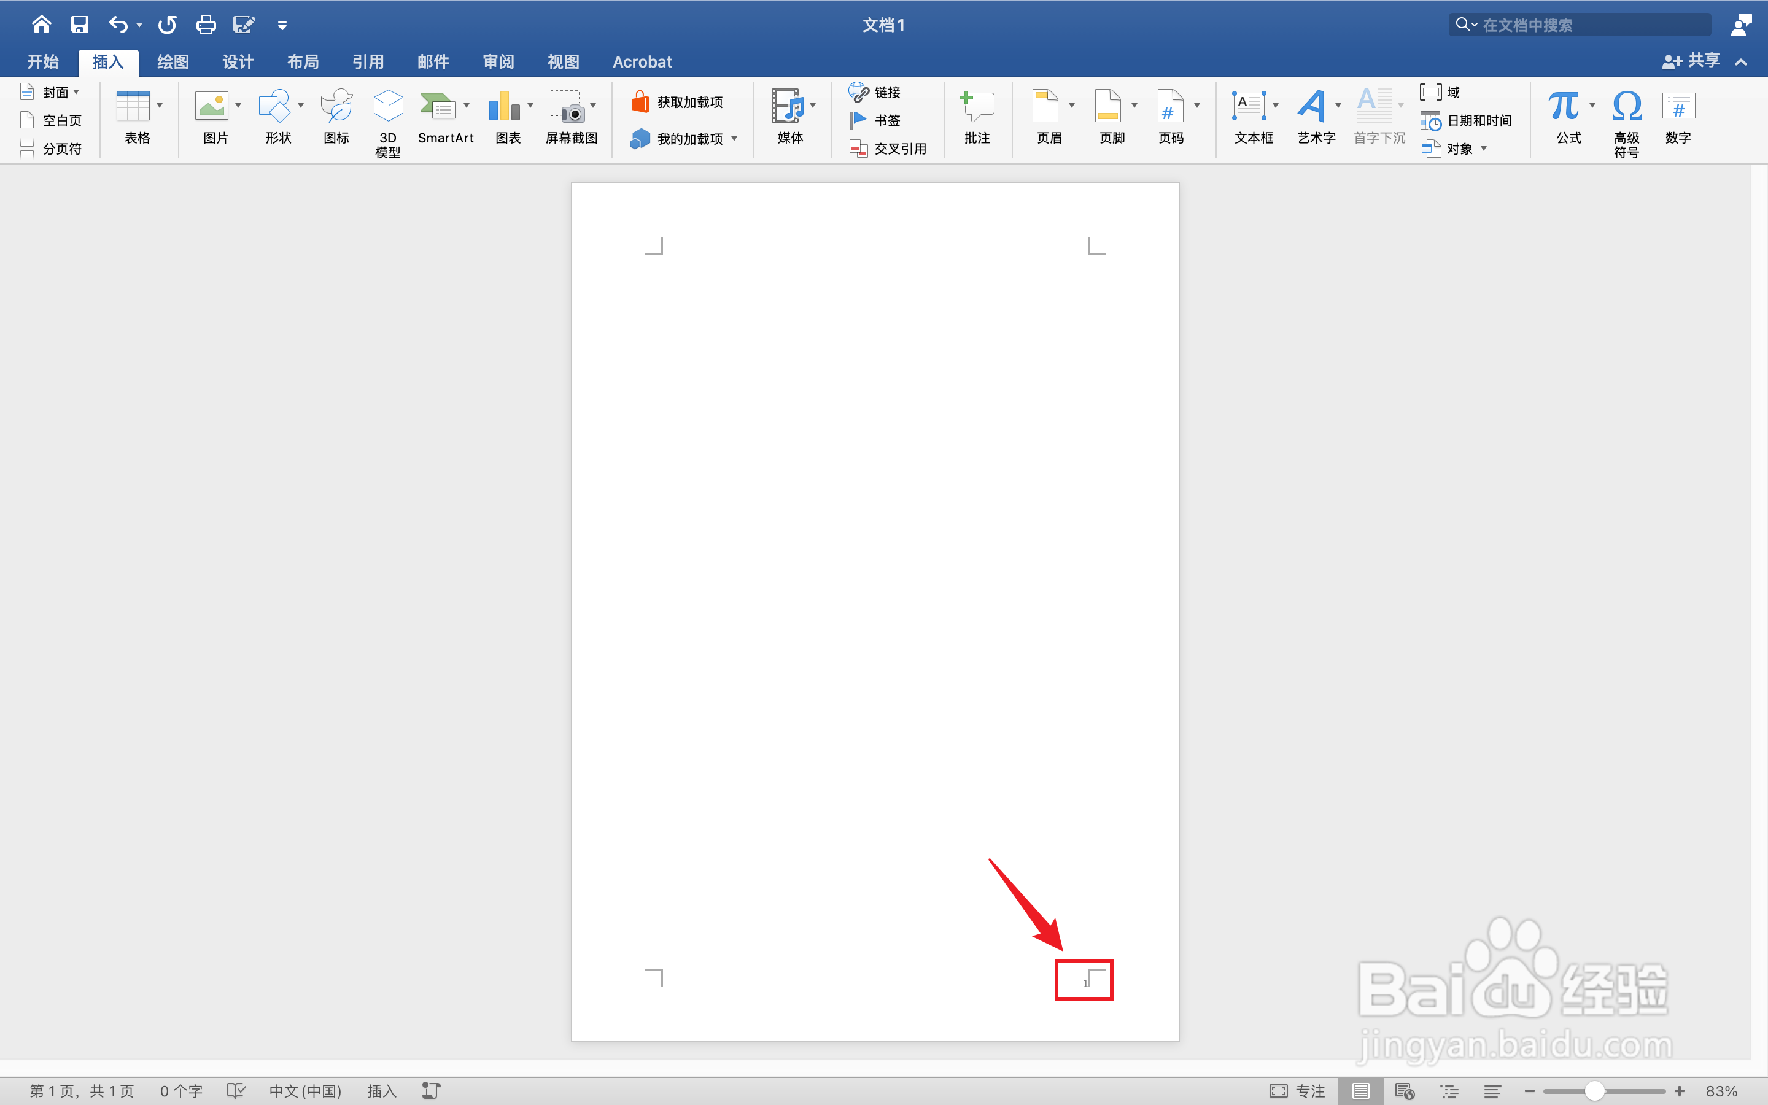
Task: Click the 公式 pi equation icon
Action: (1564, 107)
